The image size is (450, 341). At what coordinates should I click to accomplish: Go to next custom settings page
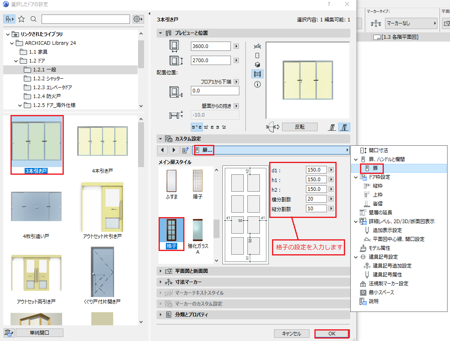click(x=174, y=150)
